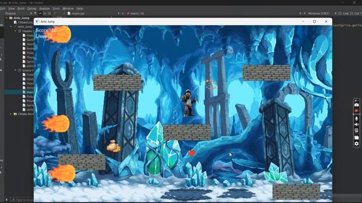Click the gold sack pickup in game

113,146
